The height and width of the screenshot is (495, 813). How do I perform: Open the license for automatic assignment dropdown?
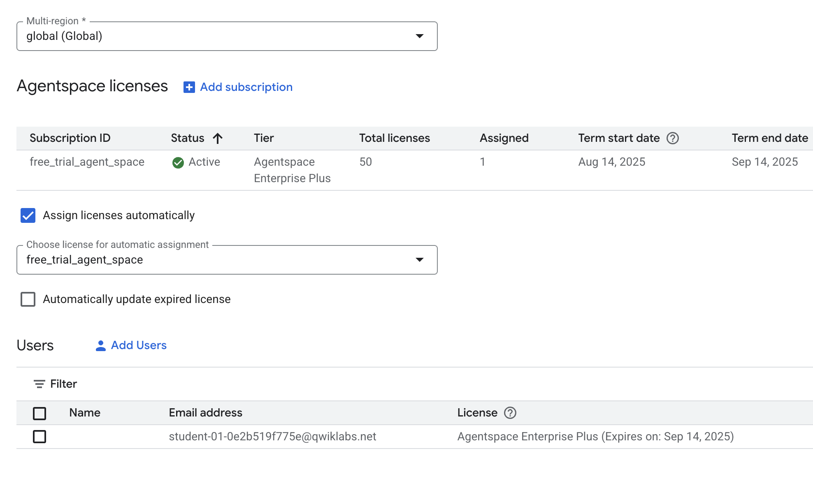[x=227, y=260]
